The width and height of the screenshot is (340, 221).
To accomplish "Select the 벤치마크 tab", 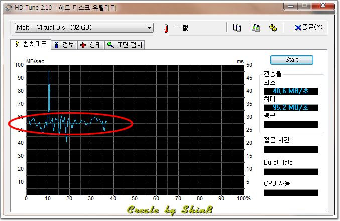I will (31, 44).
